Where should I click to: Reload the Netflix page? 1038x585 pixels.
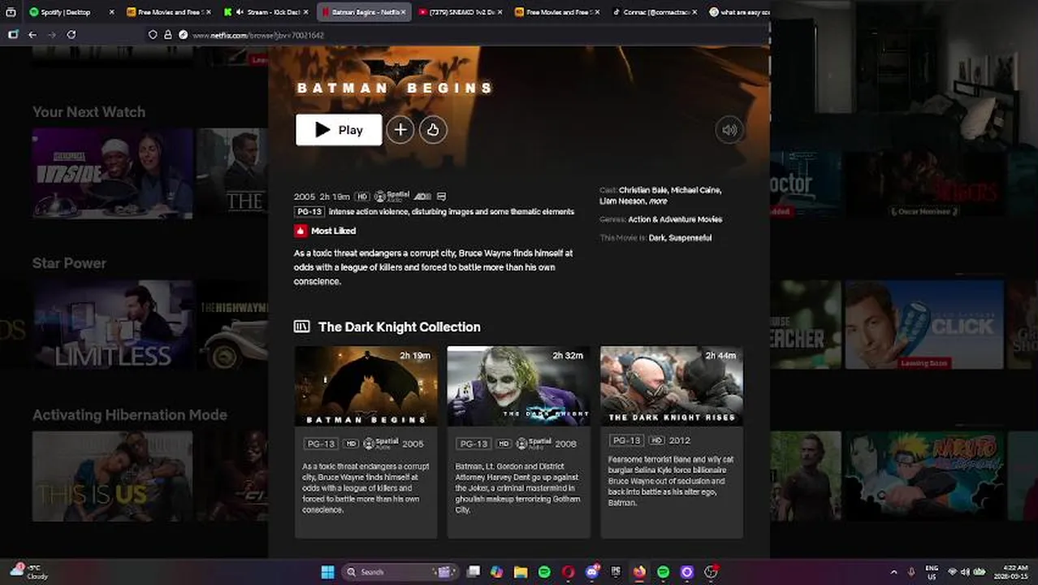tap(71, 35)
